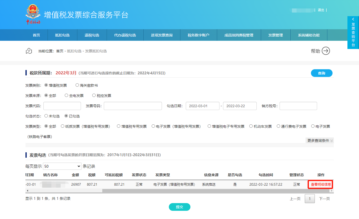Focus the 发票代码 input field
The height and width of the screenshot is (219, 359).
tap(62, 106)
